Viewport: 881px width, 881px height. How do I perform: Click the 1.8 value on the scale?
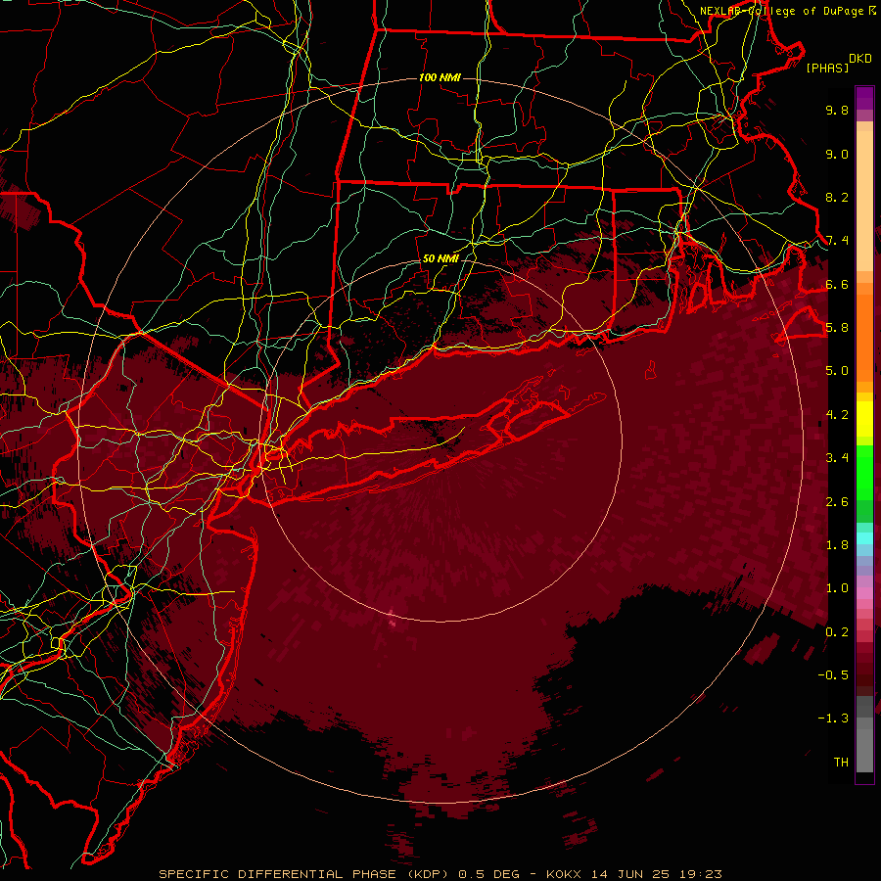click(x=837, y=545)
